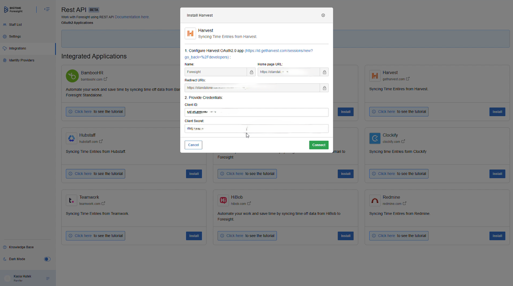Open getharvest.com external link icon
Screen dimensions: 513x286
tap(408, 79)
